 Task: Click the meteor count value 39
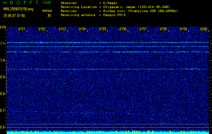click(x=49, y=16)
